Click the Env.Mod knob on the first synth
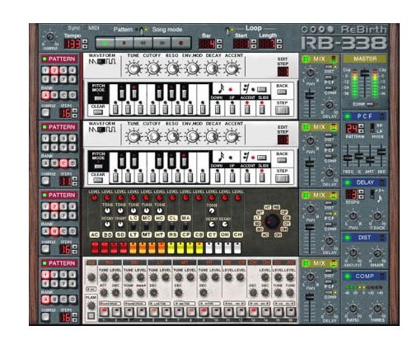 [x=193, y=68]
